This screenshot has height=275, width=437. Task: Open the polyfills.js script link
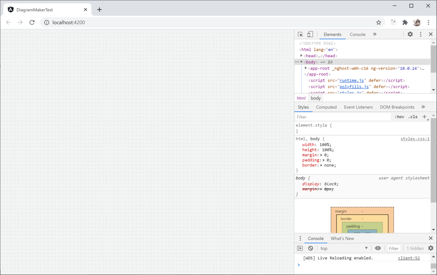tap(354, 87)
